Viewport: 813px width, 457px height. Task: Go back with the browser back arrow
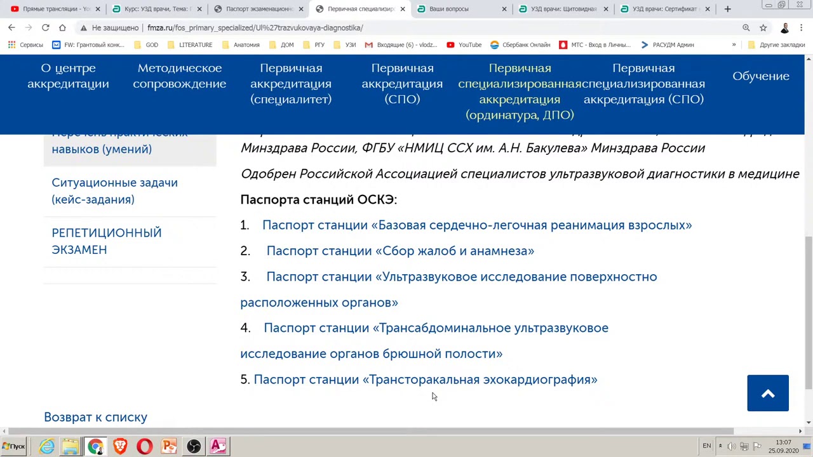coord(11,27)
